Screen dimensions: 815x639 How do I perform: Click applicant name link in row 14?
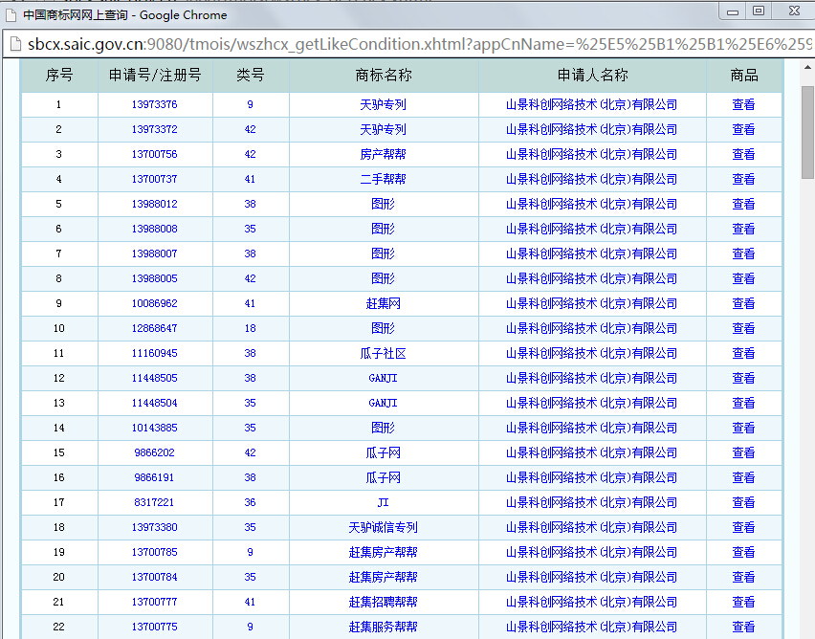[591, 428]
